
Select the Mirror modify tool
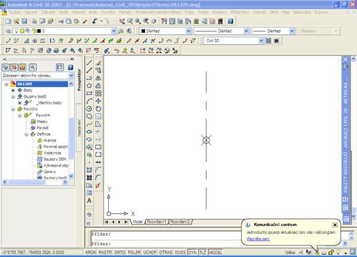tap(98, 78)
